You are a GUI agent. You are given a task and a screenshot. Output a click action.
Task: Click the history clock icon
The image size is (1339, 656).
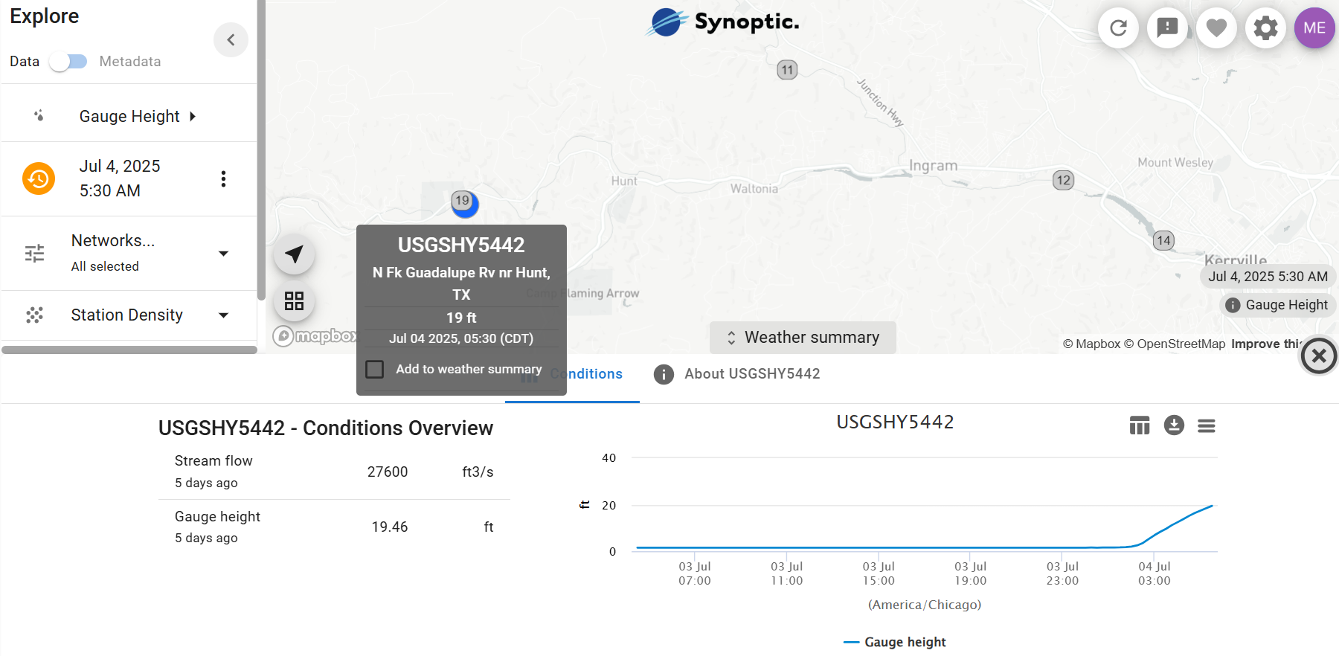coord(39,179)
